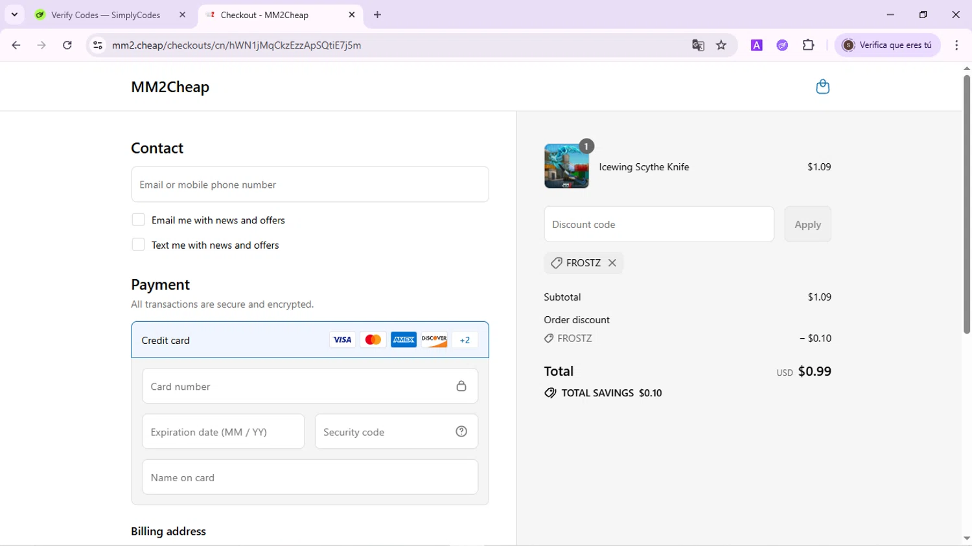Click the Discover card logo
This screenshot has width=972, height=546.
(x=434, y=339)
